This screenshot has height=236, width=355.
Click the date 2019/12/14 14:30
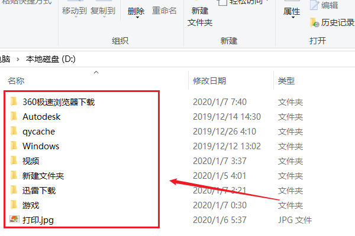tap(227, 117)
